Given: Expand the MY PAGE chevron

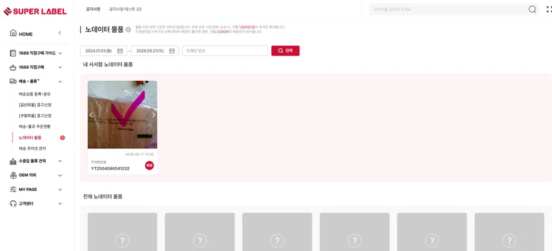Looking at the screenshot, I should tap(60, 190).
